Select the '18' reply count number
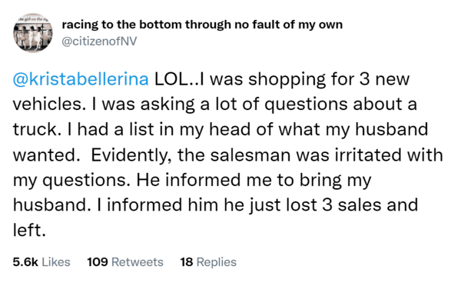The height and width of the screenshot is (296, 461). pos(187,262)
